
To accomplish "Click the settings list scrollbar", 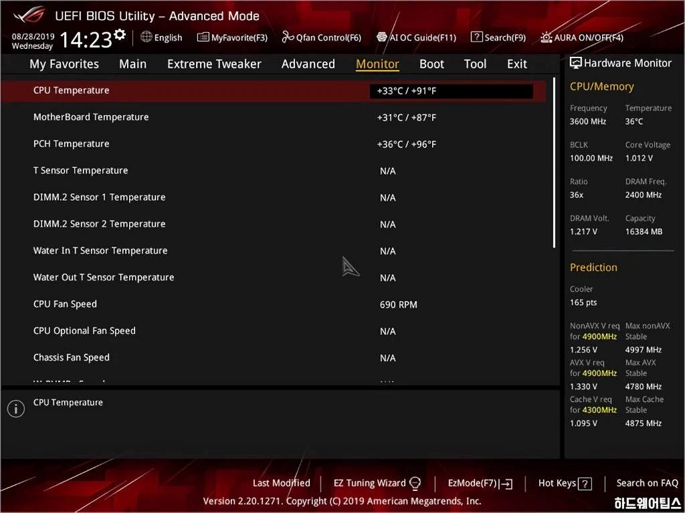I will pyautogui.click(x=554, y=163).
